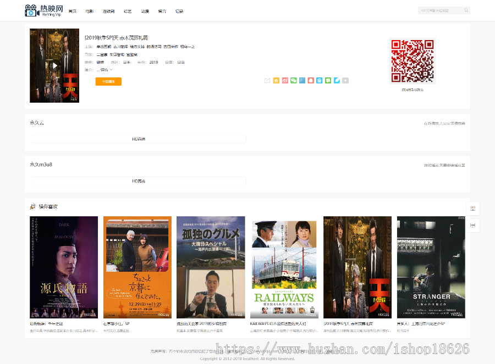Image resolution: width=495 pixels, height=364 pixels.
Task: Expand the 永久m3u8 playback source section
Action: pyautogui.click(x=41, y=165)
